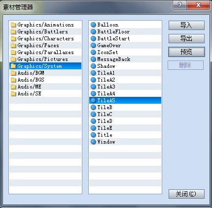Screen dimensions: 212x208
Task: Click the blue dot icon beside TileA1
Action: coord(93,73)
